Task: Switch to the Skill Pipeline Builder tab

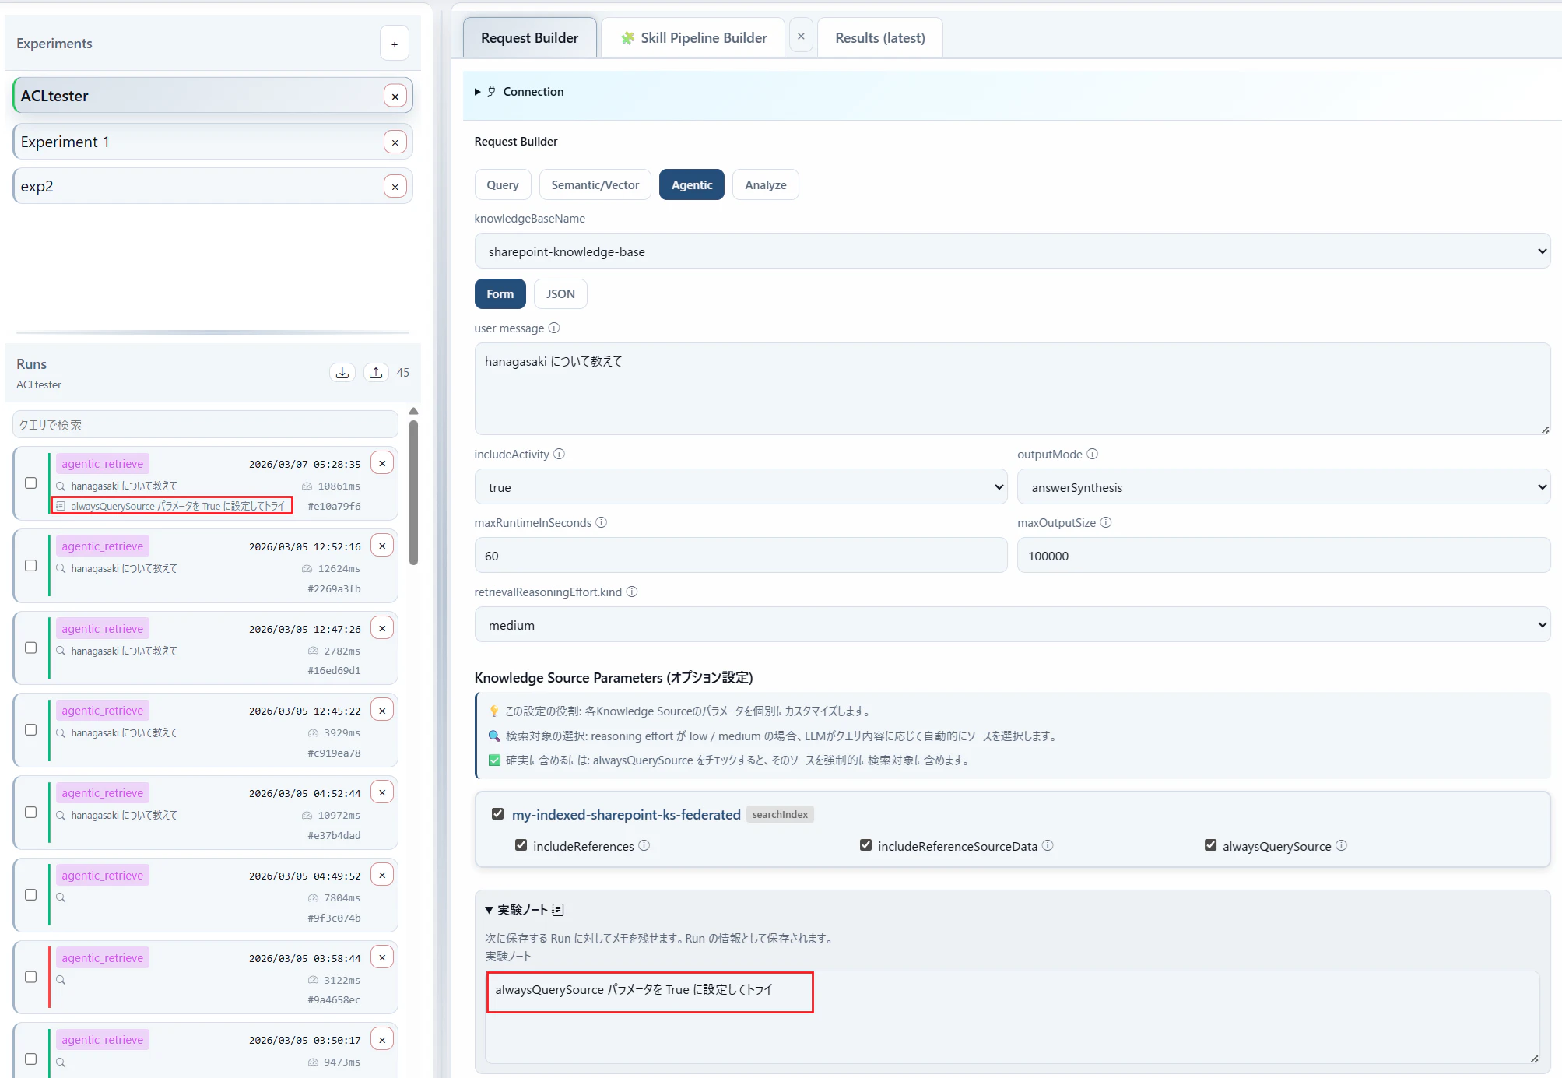Action: click(x=693, y=38)
